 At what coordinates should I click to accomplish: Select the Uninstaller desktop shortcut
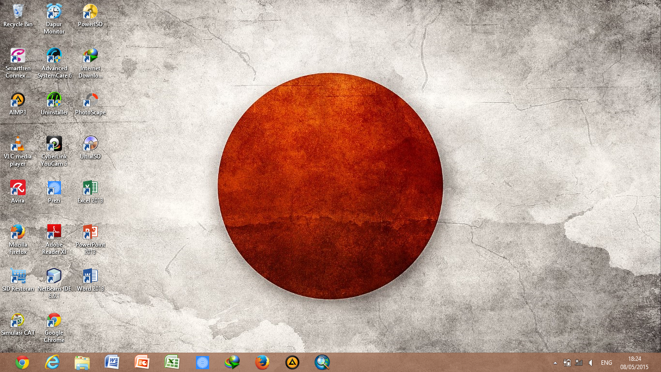[x=54, y=104]
